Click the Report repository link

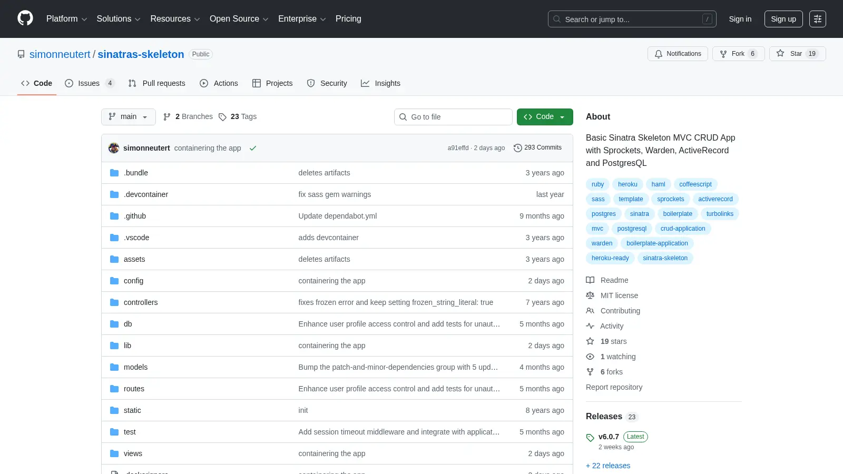pos(614,387)
